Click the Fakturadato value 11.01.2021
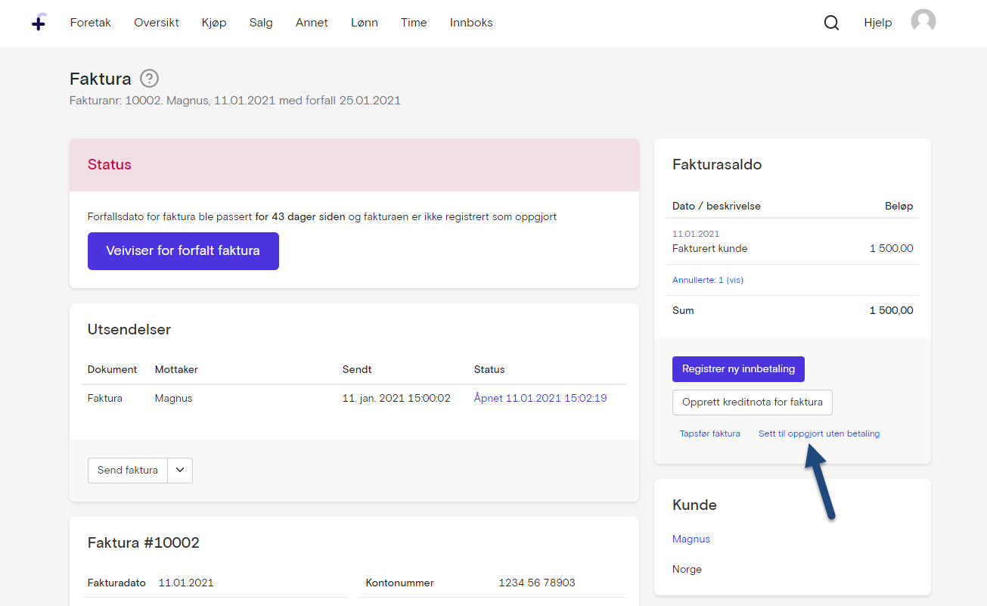987x606 pixels. pyautogui.click(x=186, y=583)
